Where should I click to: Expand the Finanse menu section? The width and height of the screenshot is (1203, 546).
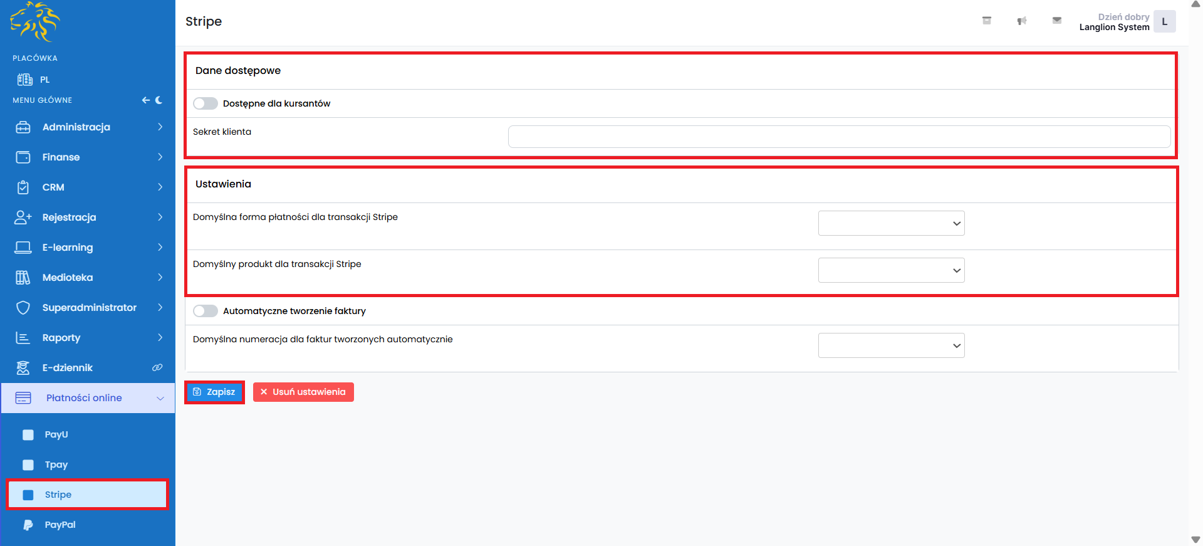[88, 157]
